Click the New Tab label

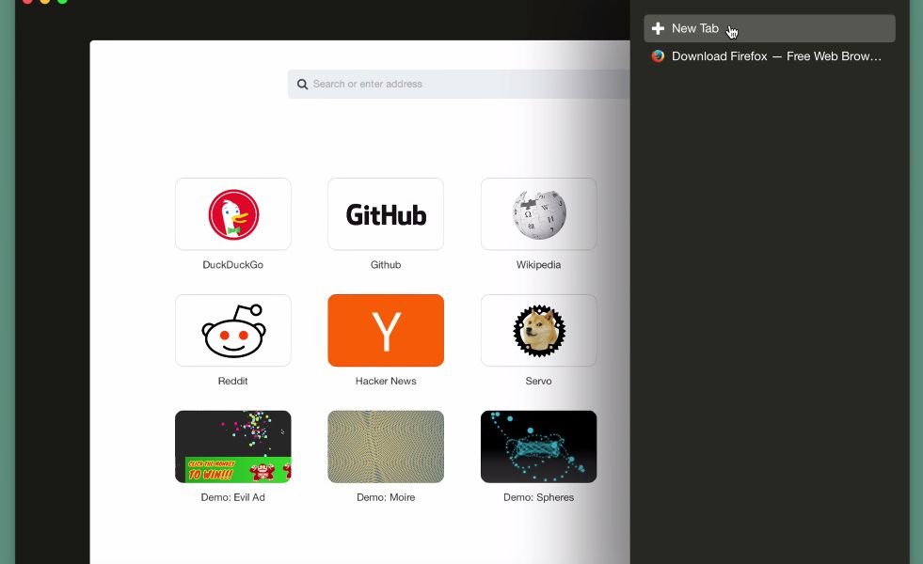tap(694, 28)
